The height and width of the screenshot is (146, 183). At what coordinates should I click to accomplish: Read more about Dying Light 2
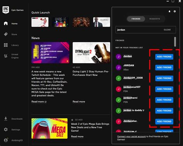coord(79,101)
